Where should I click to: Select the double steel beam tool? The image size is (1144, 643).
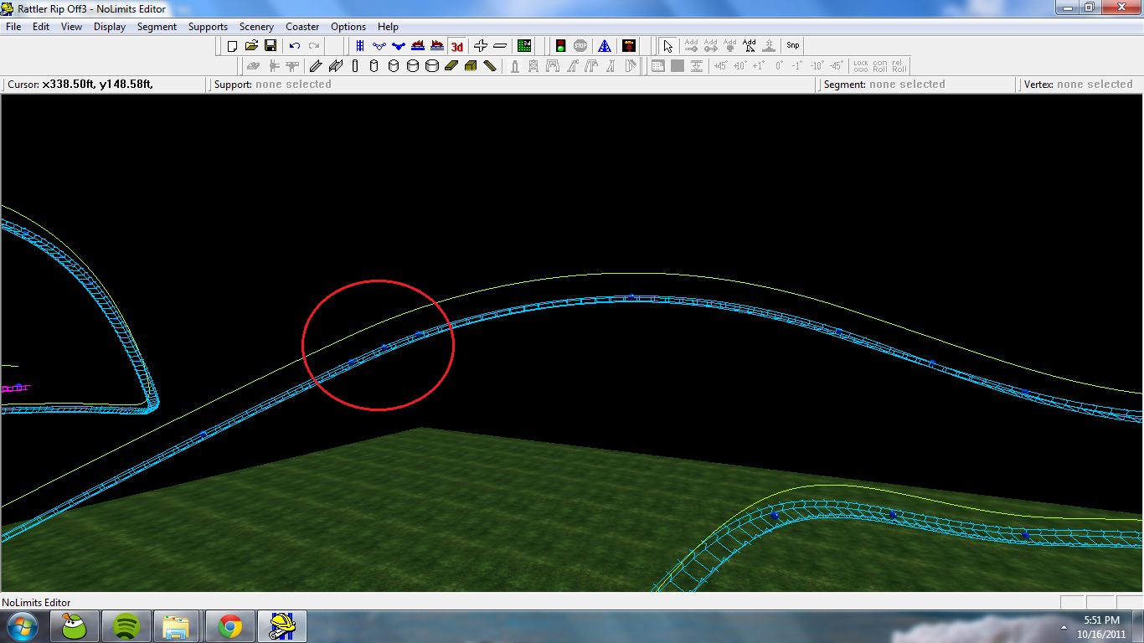pos(335,65)
